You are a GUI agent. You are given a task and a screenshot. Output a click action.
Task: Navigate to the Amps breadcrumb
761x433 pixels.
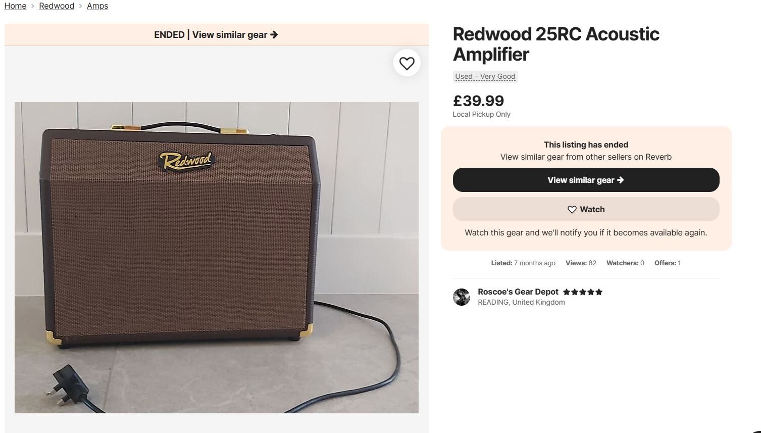97,6
